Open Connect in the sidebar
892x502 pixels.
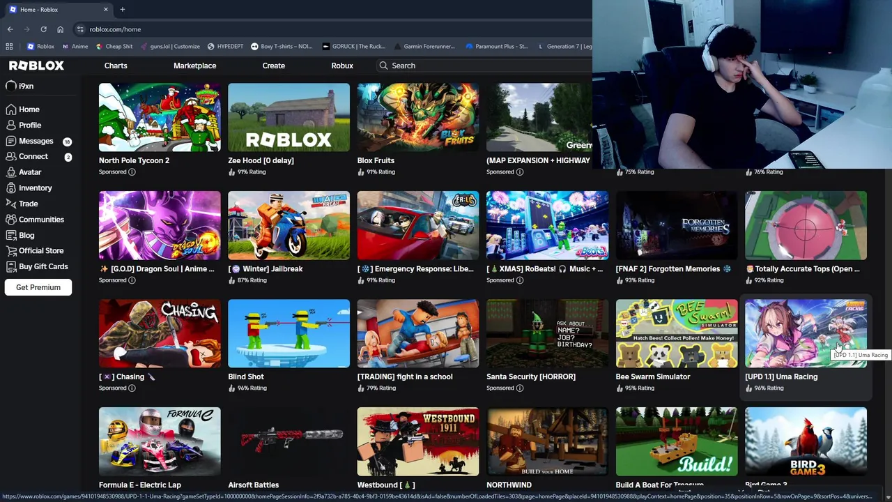26,156
